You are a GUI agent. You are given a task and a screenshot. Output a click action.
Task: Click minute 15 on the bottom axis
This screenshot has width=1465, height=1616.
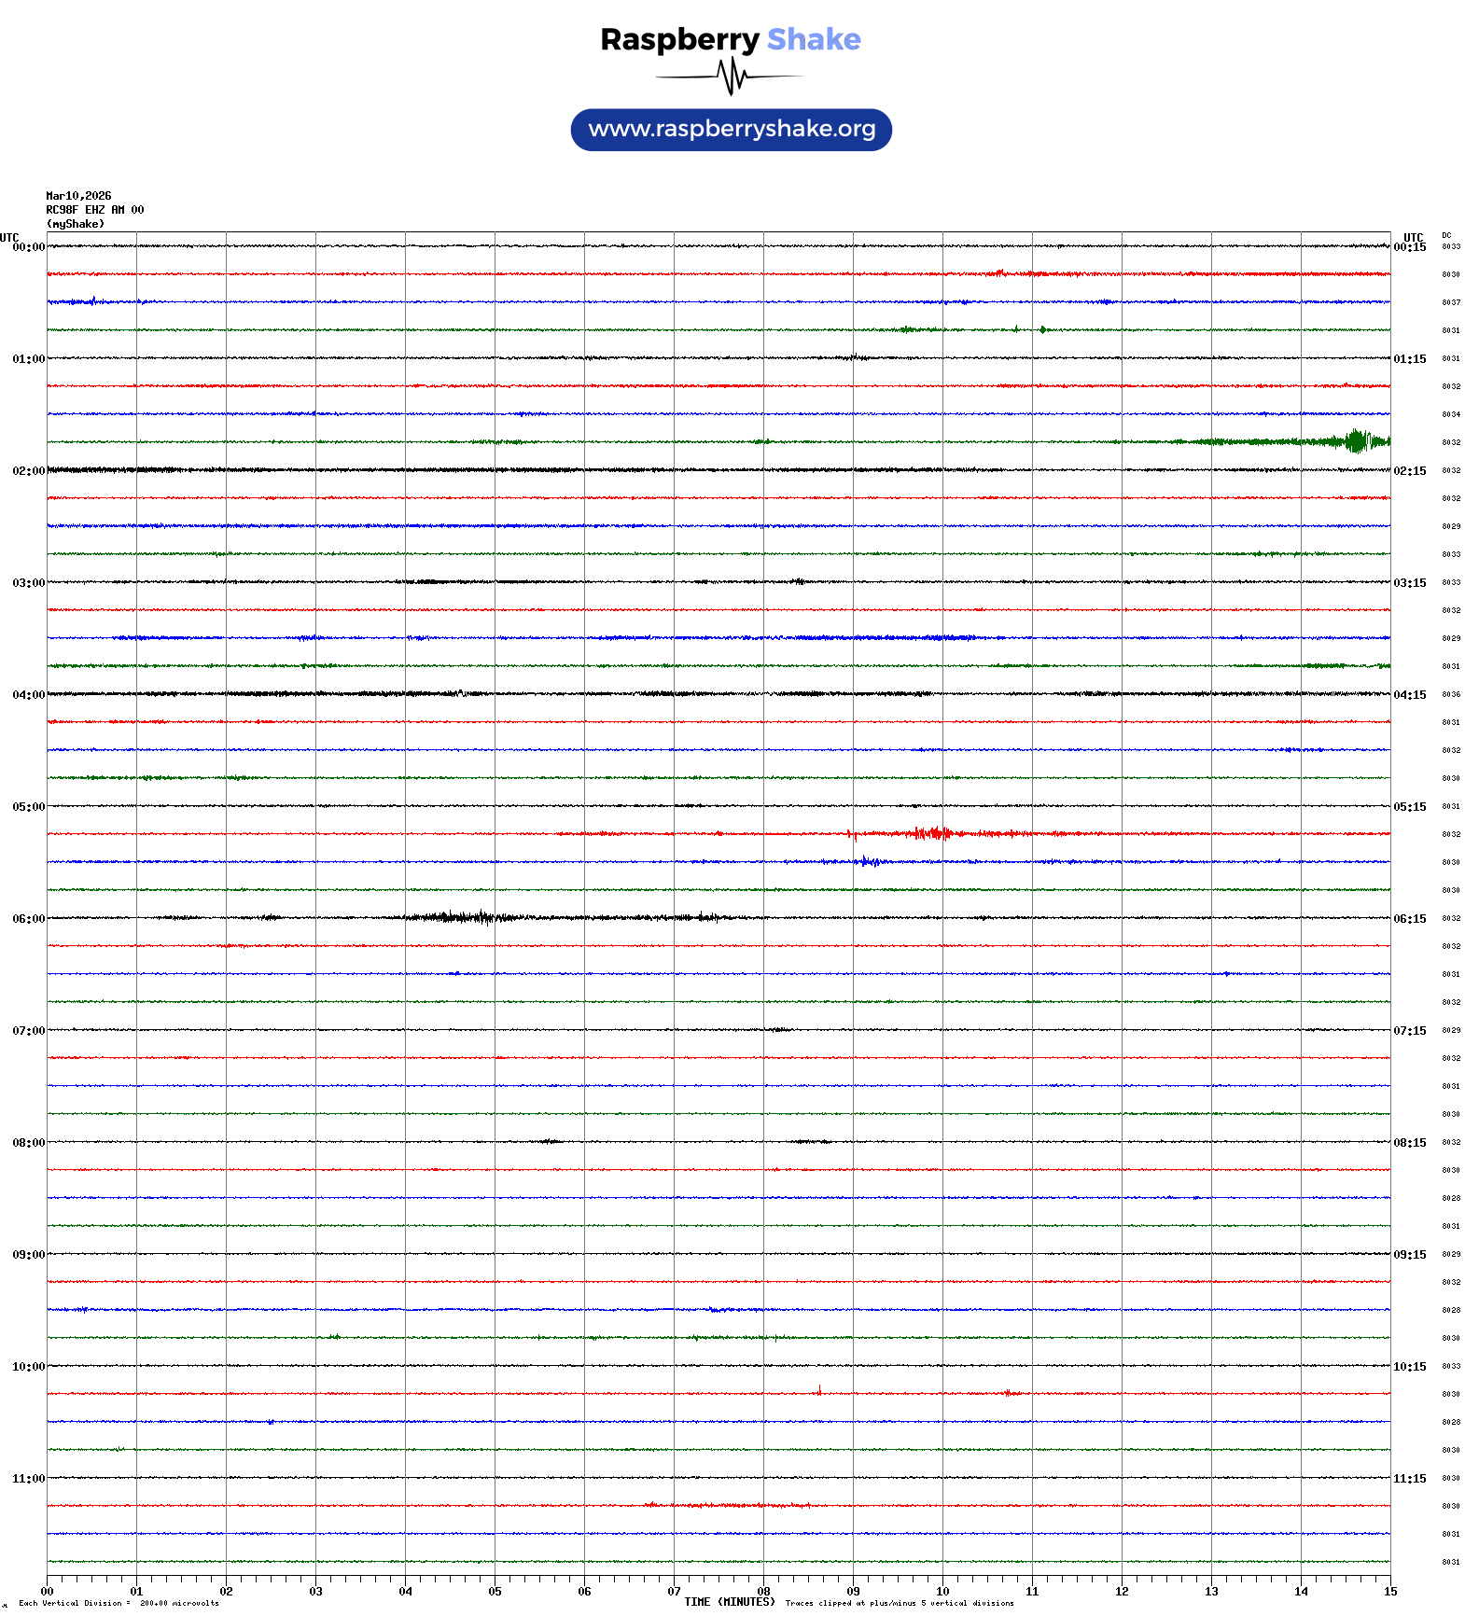pos(1389,1592)
